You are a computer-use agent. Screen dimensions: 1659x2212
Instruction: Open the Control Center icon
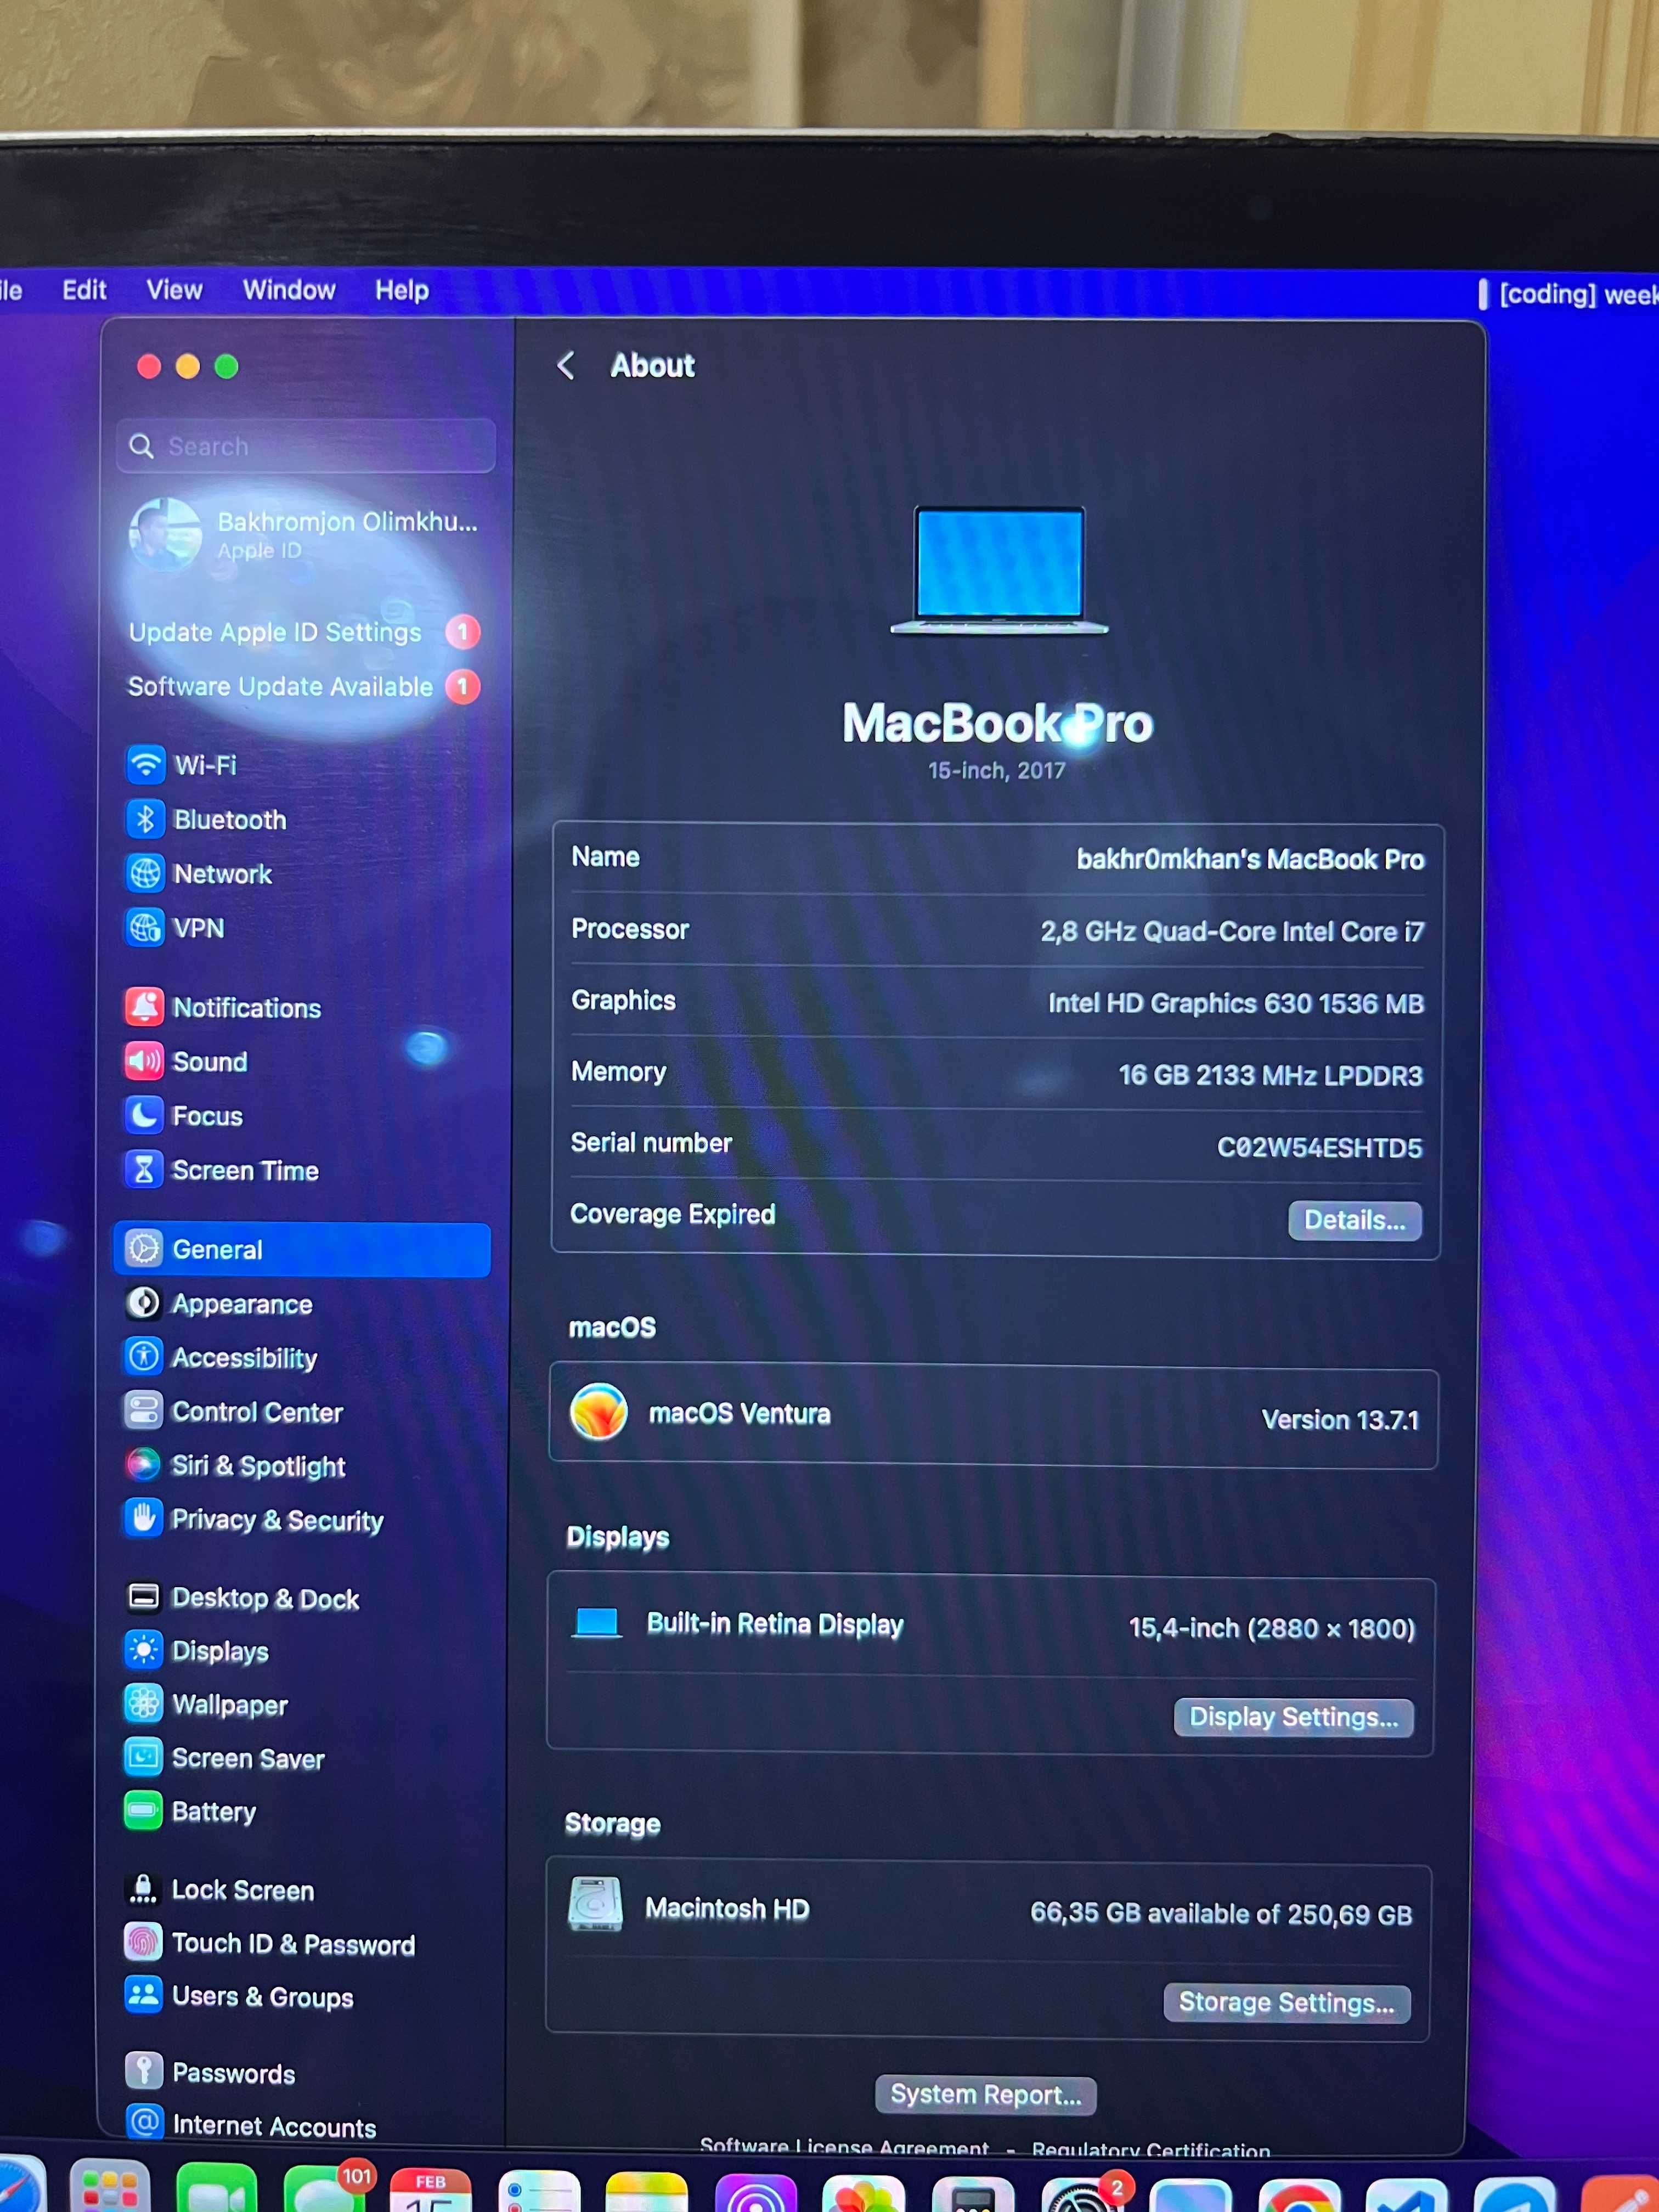(144, 1410)
